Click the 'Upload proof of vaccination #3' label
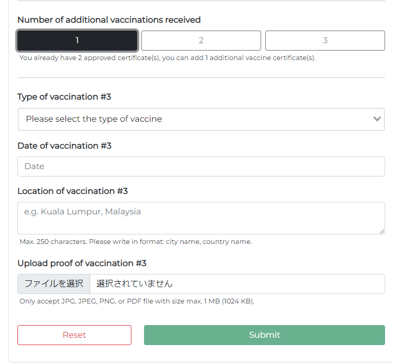The width and height of the screenshot is (393, 363). (x=82, y=263)
